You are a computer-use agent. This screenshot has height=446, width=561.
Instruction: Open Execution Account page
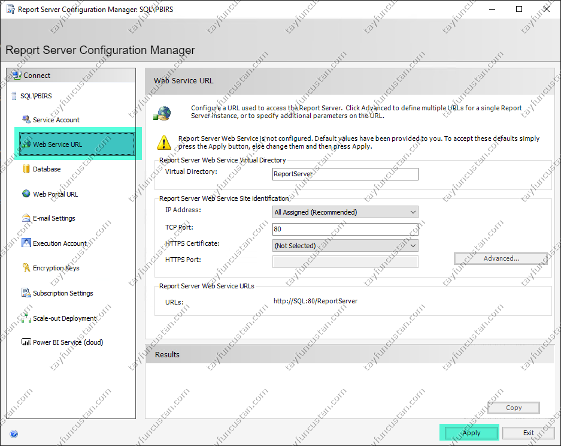pyautogui.click(x=60, y=243)
